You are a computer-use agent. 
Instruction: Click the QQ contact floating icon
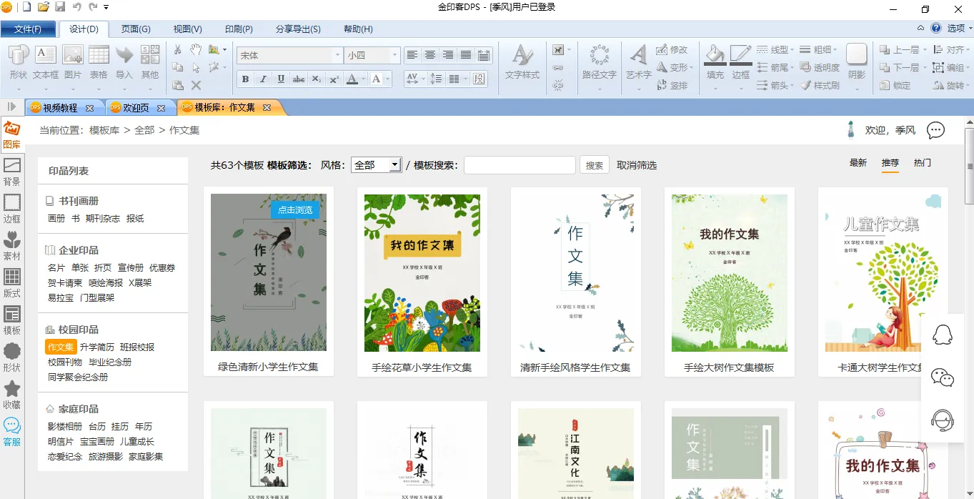943,335
